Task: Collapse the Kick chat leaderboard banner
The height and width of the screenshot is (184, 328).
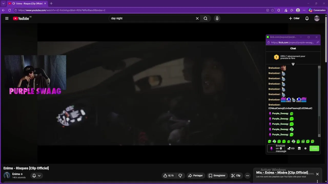Action: click(293, 64)
